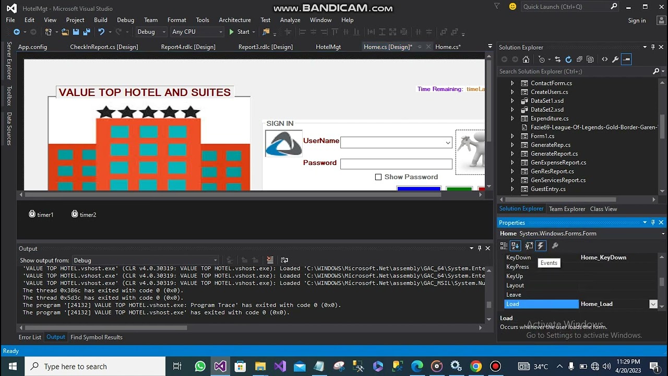The height and width of the screenshot is (376, 668).
Task: Click the Properties grid vertical scrollbar
Action: coord(662,282)
